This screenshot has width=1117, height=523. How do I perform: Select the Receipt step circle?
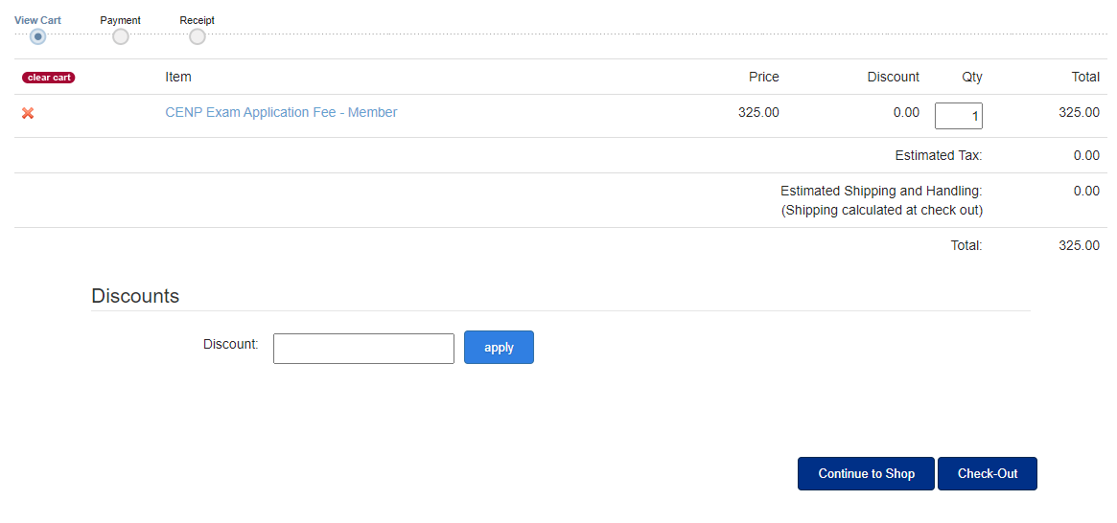[x=198, y=36]
